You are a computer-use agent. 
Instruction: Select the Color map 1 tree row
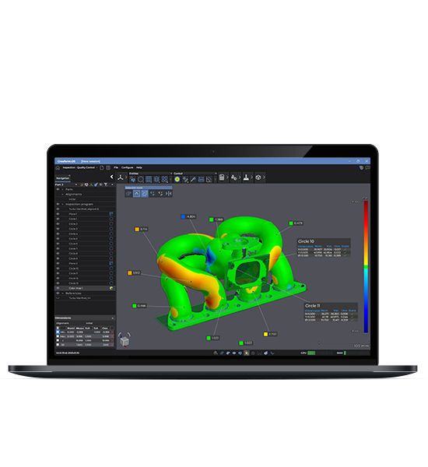tap(85, 288)
